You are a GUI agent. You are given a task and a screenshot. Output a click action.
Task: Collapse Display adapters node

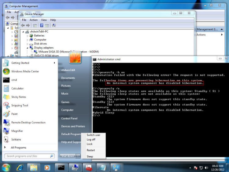(27, 48)
